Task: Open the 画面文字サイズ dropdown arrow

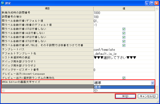Action: click(x=153, y=83)
